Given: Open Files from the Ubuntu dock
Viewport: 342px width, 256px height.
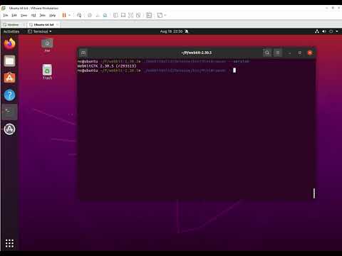Looking at the screenshot, I should click(9, 61).
